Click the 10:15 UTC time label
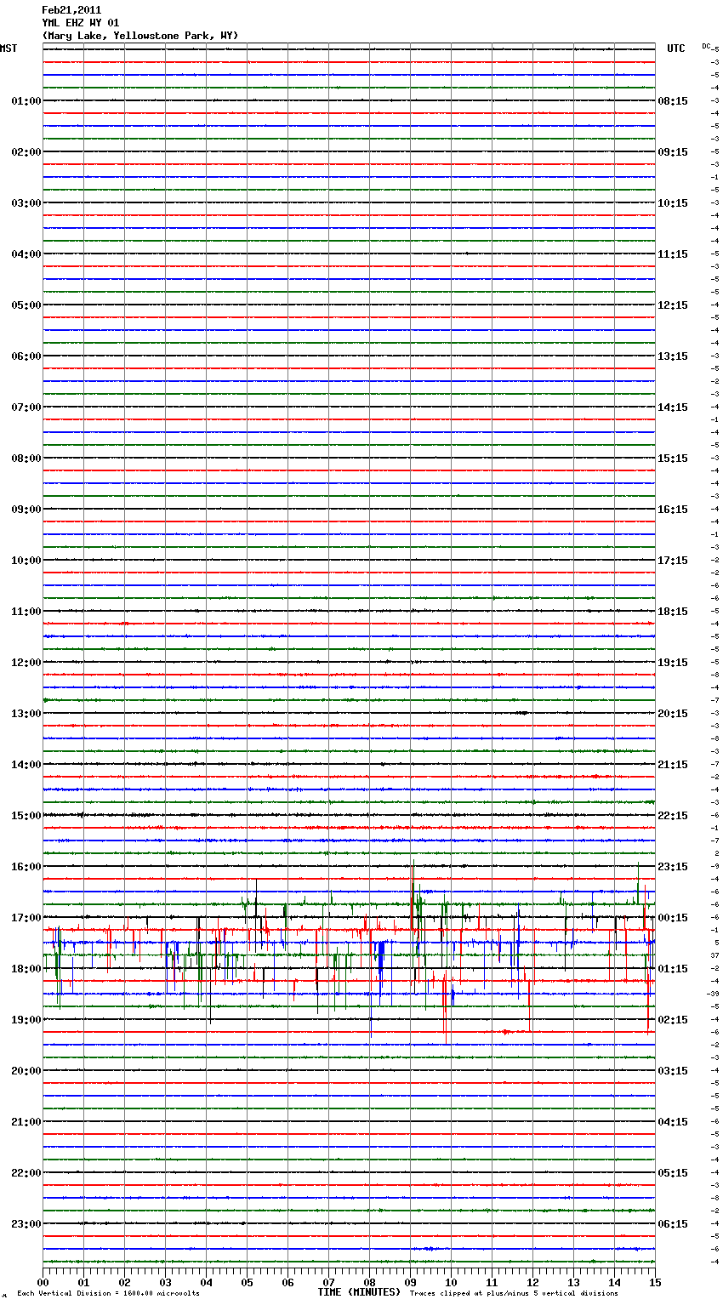Viewport: 723px width, 1305px height. pos(673,203)
